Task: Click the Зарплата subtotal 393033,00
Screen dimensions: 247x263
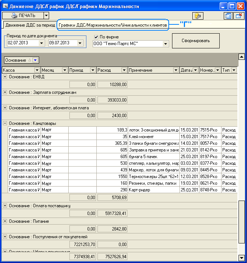Action: [112, 100]
